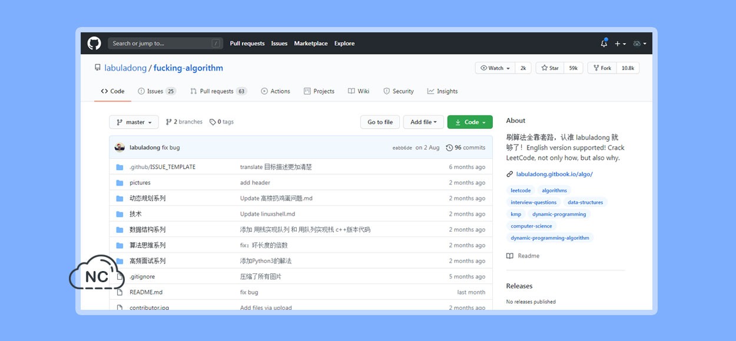The width and height of the screenshot is (736, 341).
Task: View the 2 branches link
Action: pos(184,122)
